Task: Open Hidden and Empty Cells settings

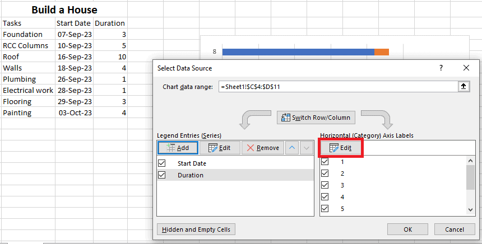Action: pos(196,229)
